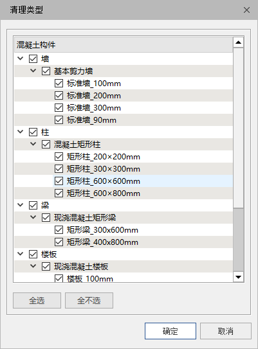Viewport: 258px width, 349px height.
Task: Uncheck the 标准墙_100mm checkbox
Action: tap(59, 84)
